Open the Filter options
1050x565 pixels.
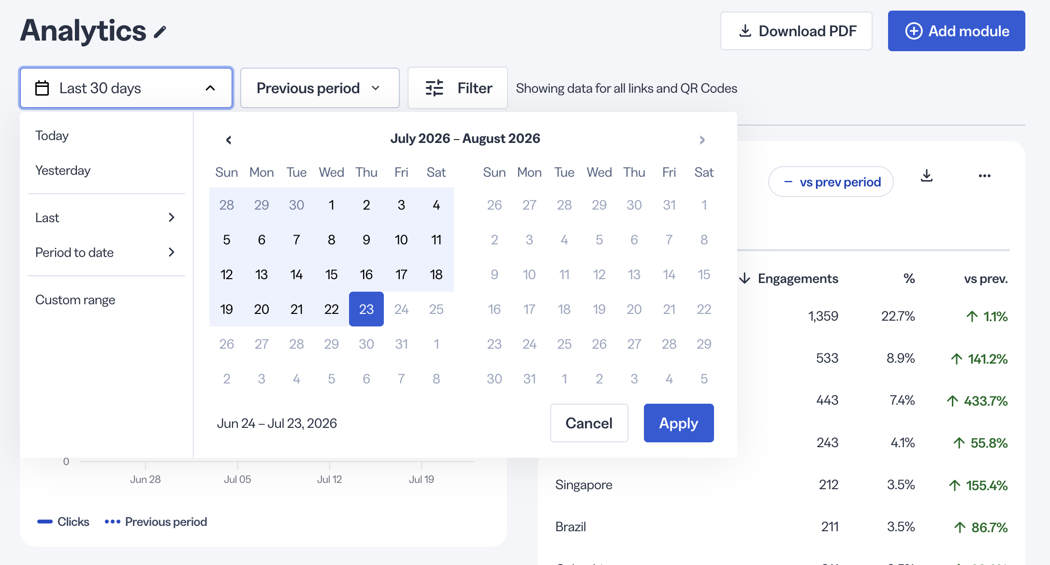tap(457, 88)
